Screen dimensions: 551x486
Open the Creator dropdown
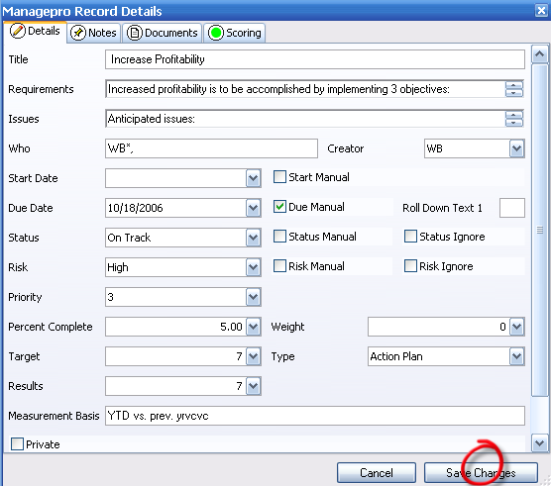(516, 148)
